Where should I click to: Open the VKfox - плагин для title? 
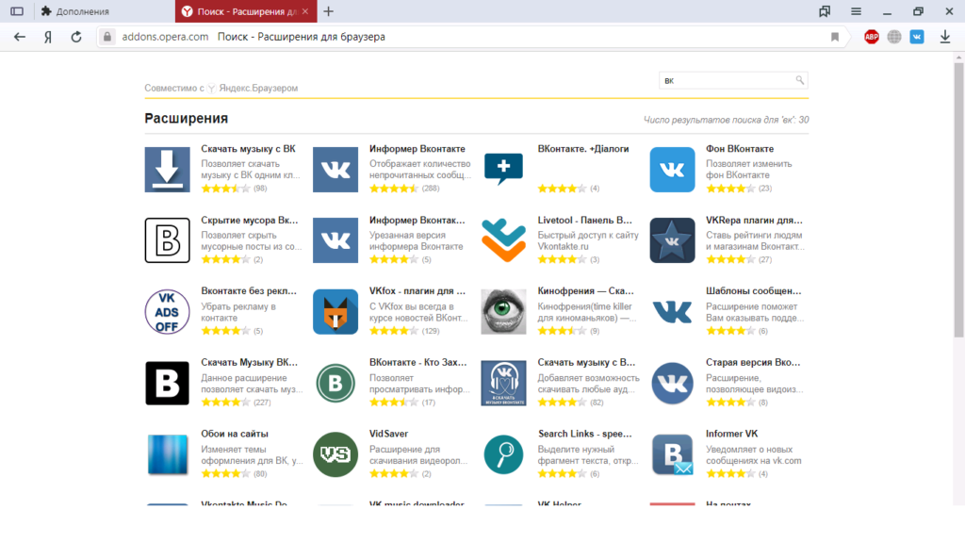[417, 291]
